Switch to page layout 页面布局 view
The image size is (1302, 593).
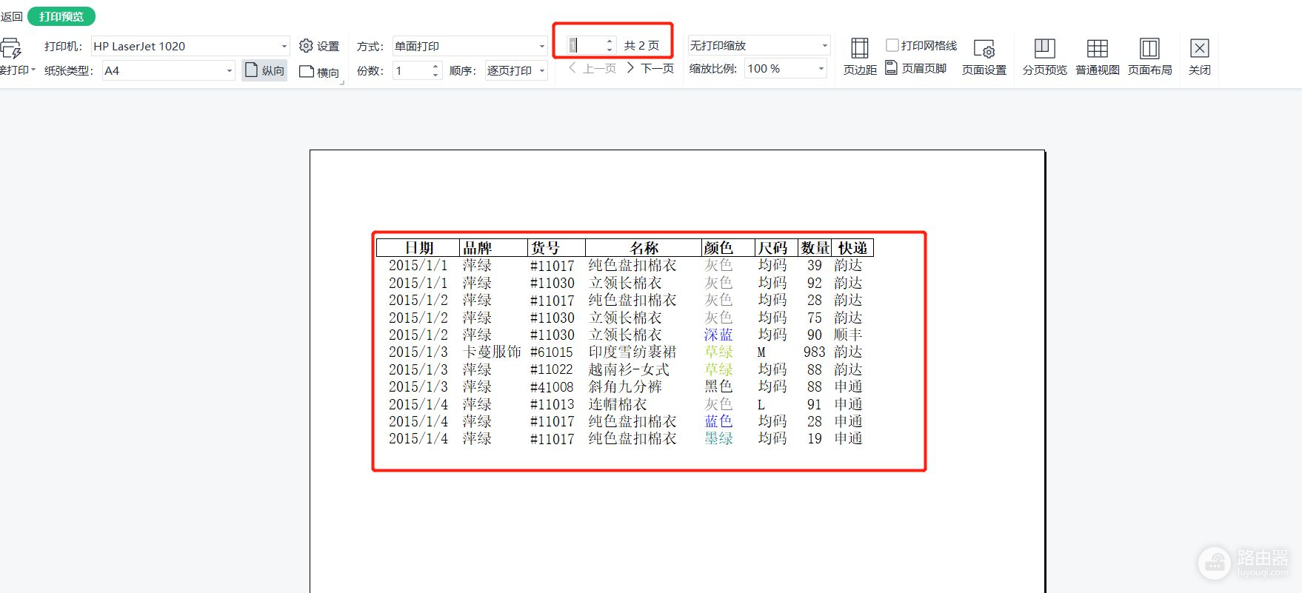pyautogui.click(x=1149, y=57)
